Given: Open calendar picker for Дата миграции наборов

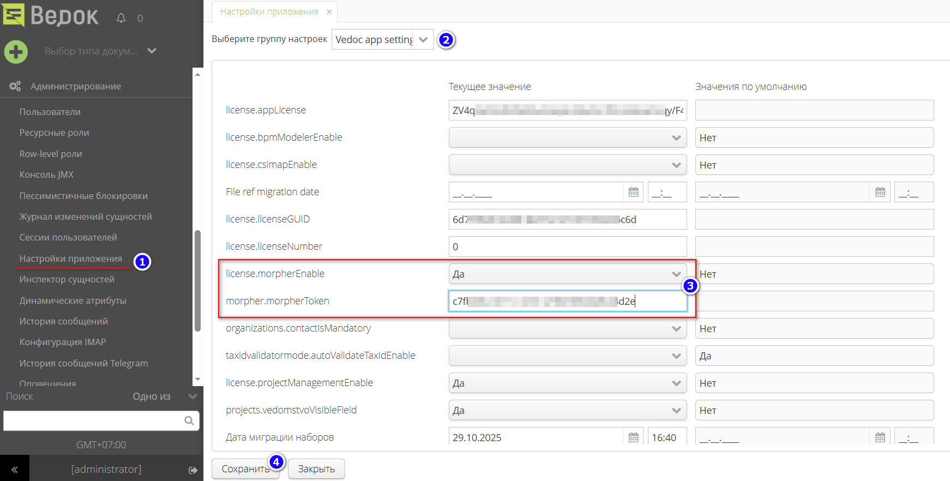Looking at the screenshot, I should (x=633, y=437).
